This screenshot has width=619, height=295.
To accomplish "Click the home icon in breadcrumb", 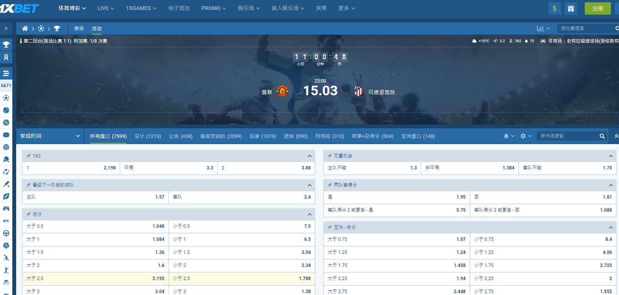I will (x=25, y=28).
